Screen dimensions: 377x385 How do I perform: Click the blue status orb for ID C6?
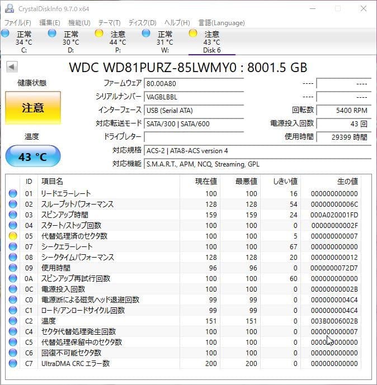coord(13,353)
